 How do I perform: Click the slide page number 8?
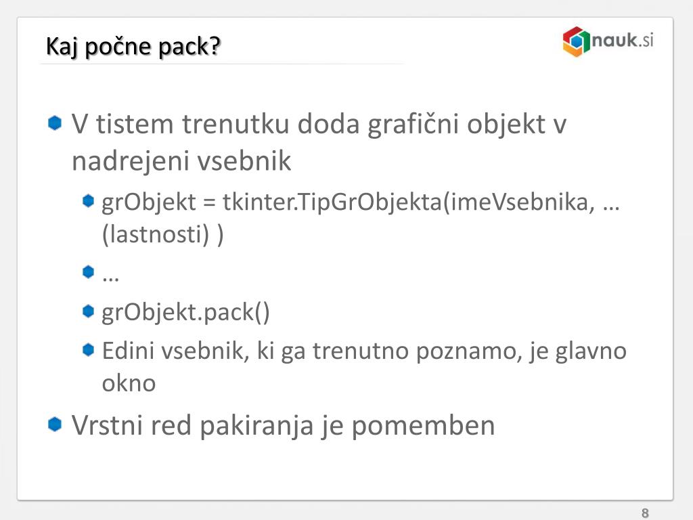click(x=645, y=513)
